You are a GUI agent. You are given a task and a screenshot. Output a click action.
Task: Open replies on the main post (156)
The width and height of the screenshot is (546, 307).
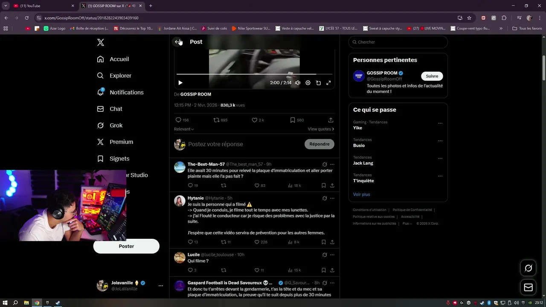coord(182,120)
